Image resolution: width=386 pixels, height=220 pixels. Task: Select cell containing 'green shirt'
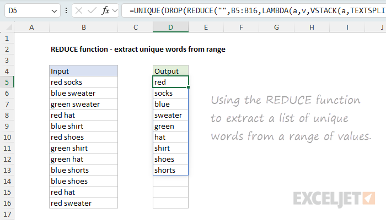(x=84, y=148)
